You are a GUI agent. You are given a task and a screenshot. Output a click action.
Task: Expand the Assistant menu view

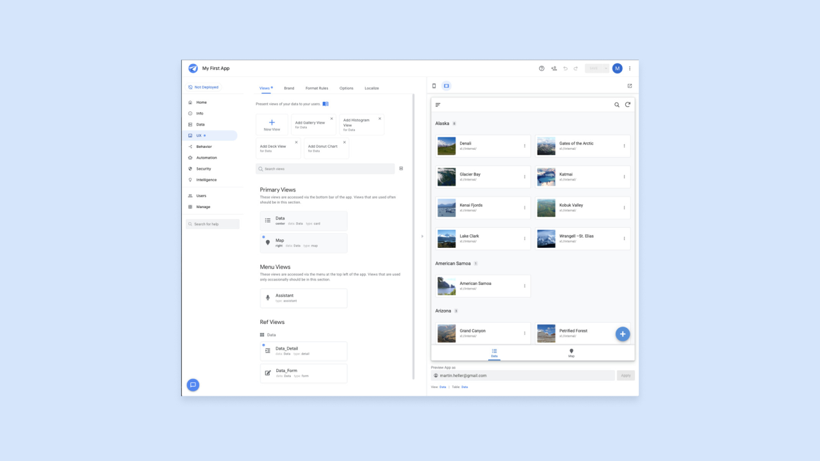click(x=304, y=298)
